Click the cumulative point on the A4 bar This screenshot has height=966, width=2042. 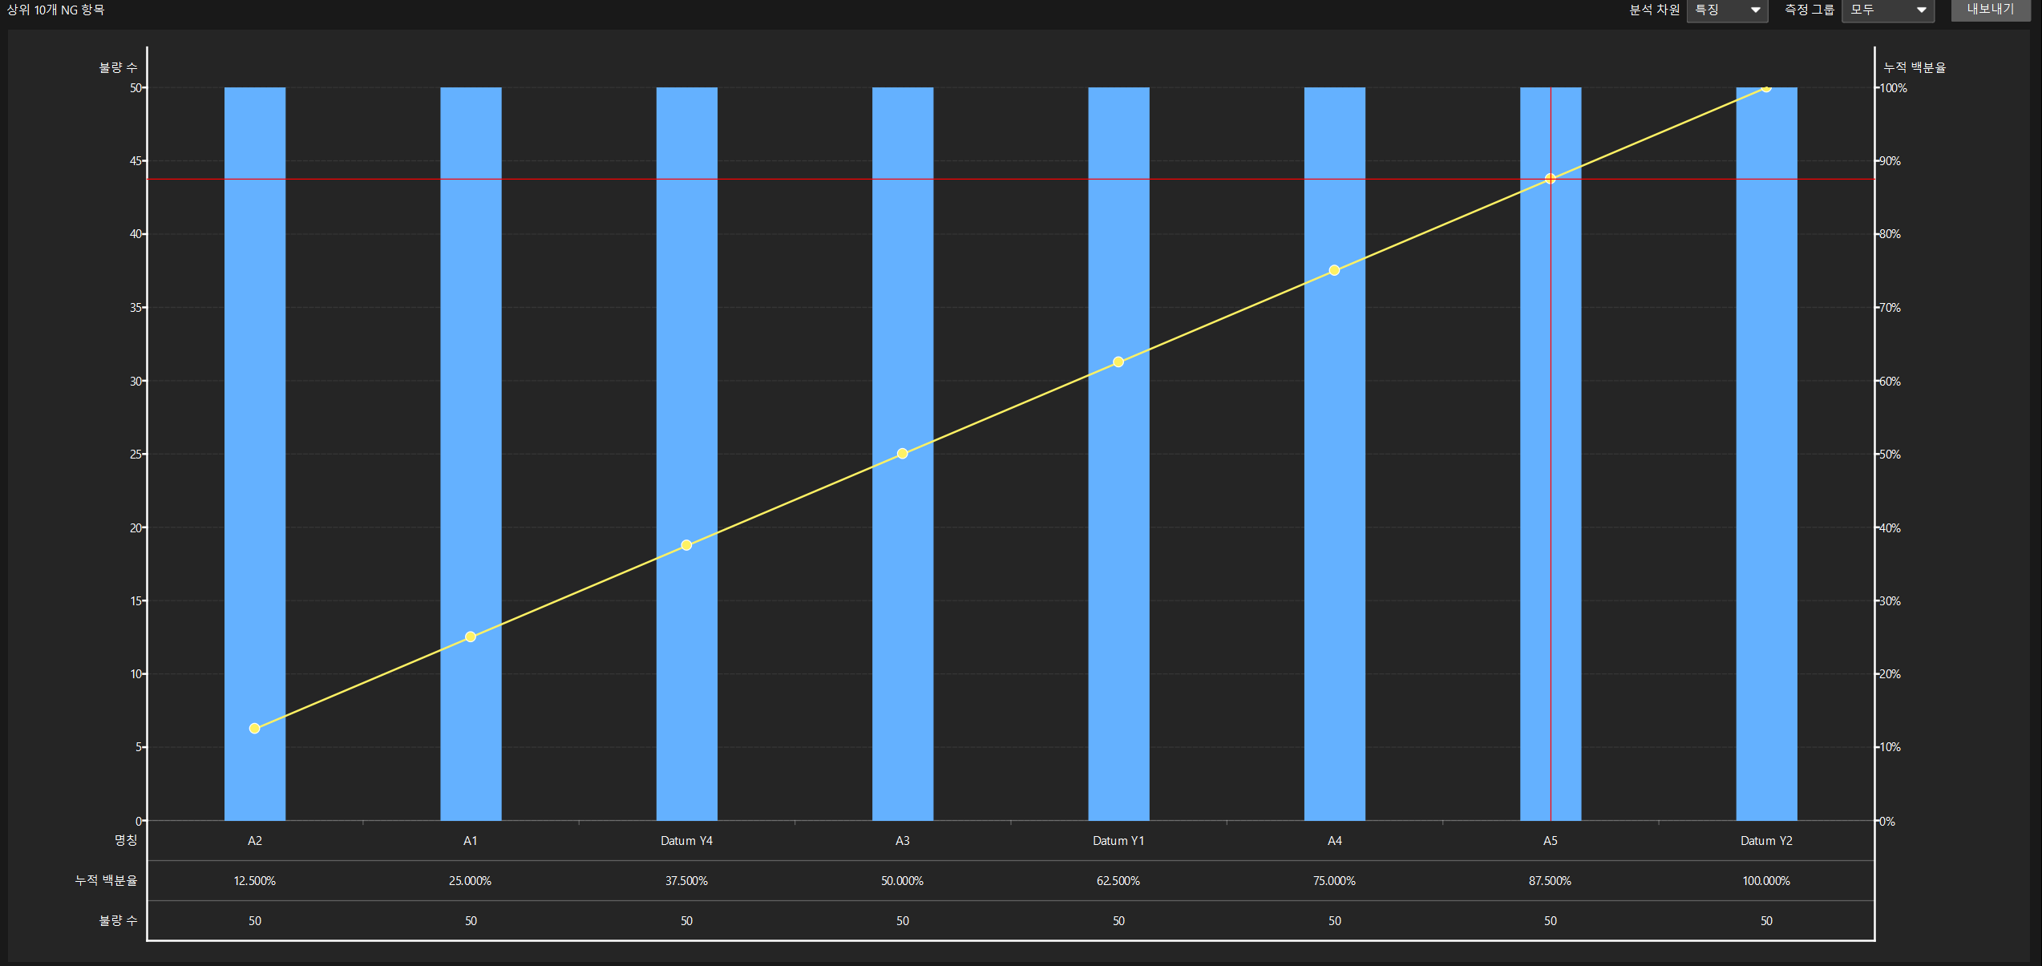coord(1335,270)
